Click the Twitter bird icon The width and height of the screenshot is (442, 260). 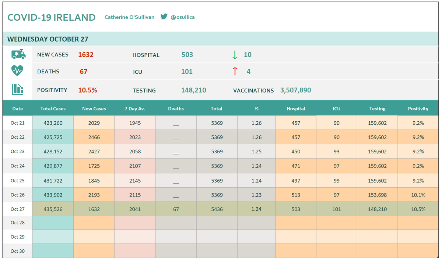164,17
